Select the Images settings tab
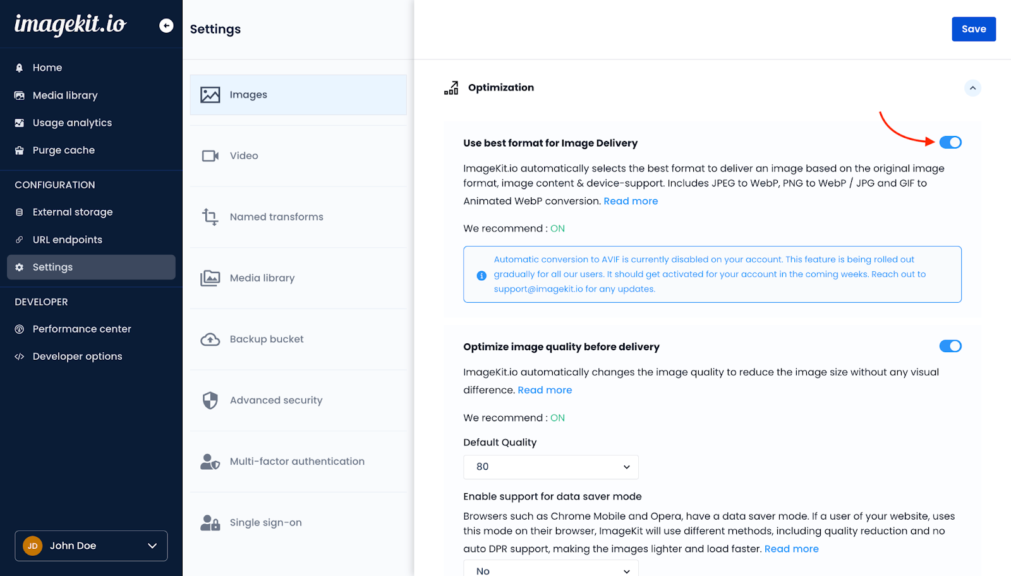The width and height of the screenshot is (1011, 576). (x=298, y=95)
